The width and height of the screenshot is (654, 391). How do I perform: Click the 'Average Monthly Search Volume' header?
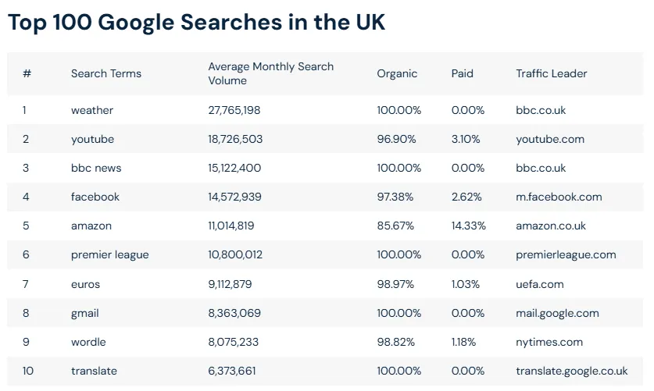coord(270,73)
